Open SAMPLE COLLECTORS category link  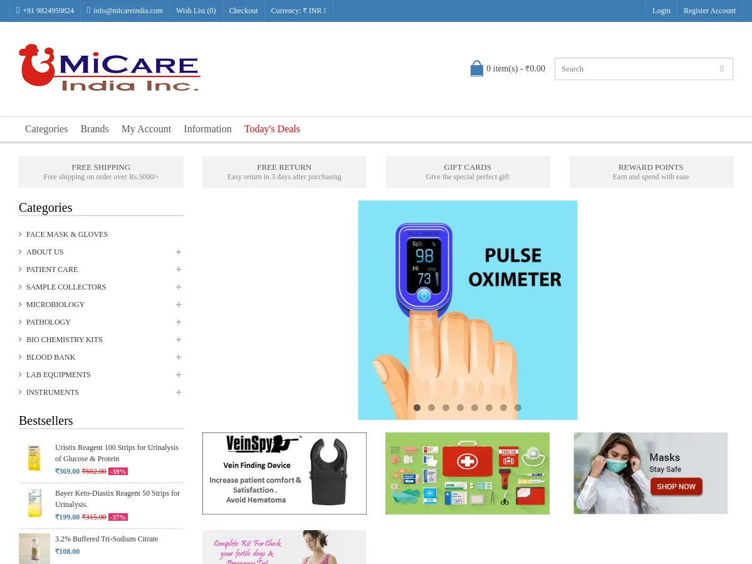pyautogui.click(x=66, y=287)
